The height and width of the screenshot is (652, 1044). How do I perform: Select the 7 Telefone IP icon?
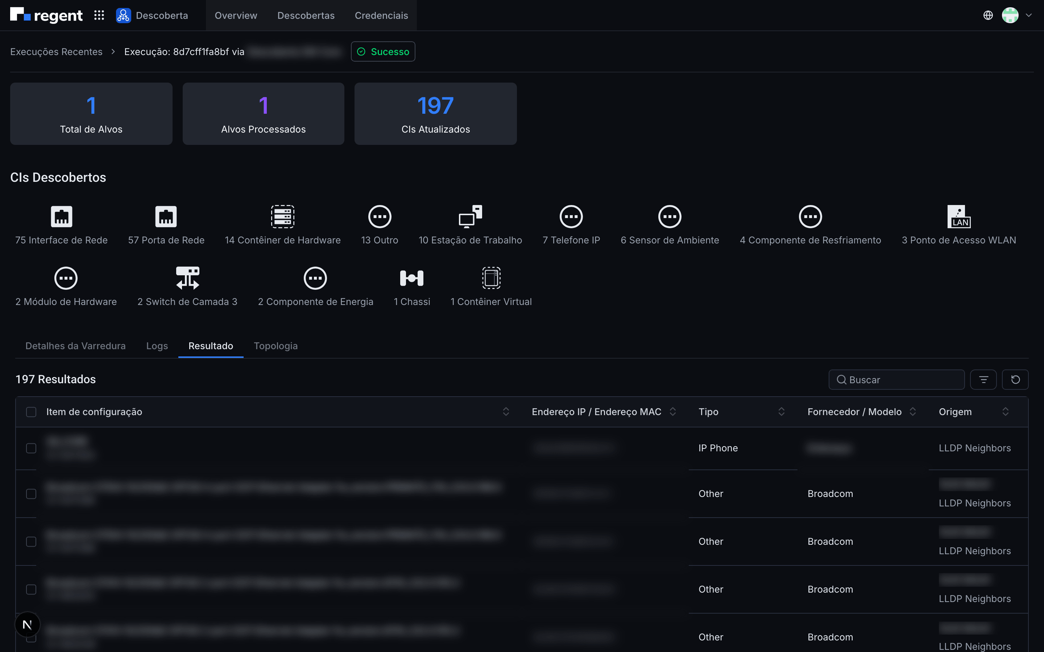point(571,217)
